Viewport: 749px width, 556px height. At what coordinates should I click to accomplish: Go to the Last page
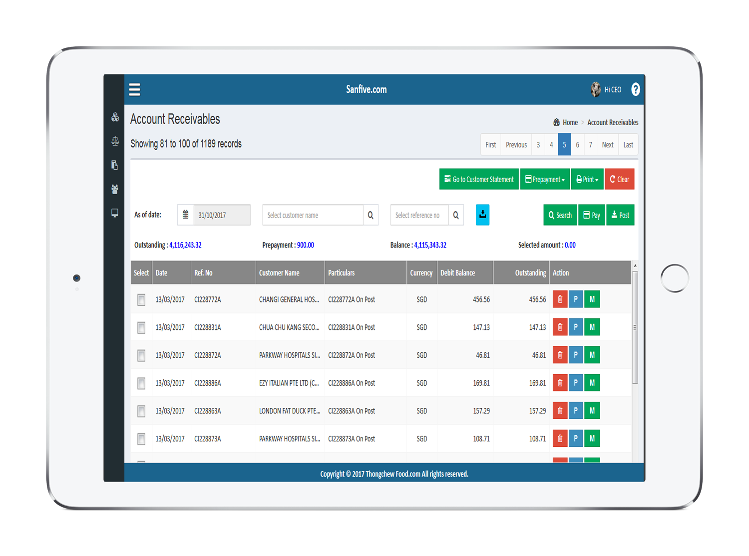tap(628, 145)
